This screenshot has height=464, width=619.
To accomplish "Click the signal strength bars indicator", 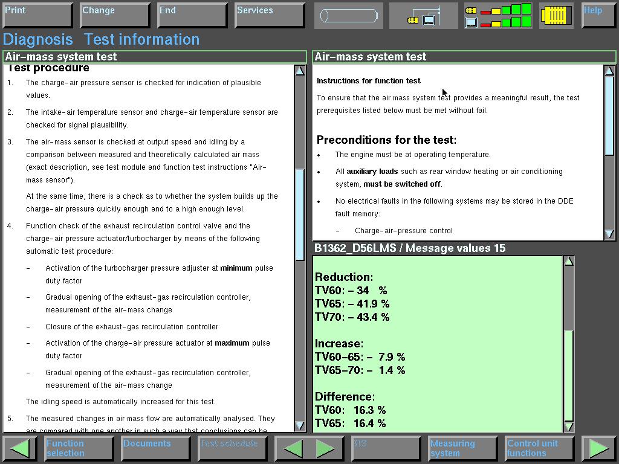I will [x=498, y=16].
